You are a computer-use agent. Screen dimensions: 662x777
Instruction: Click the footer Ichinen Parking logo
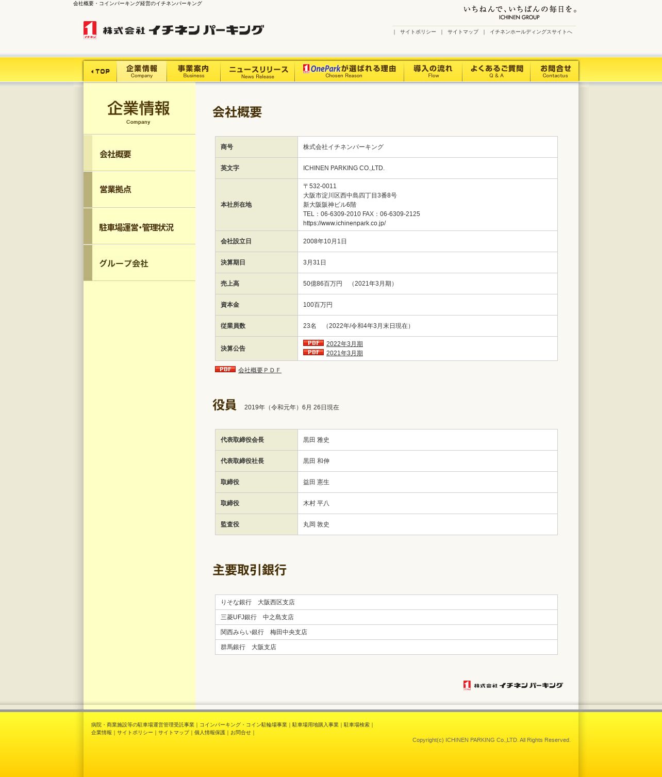click(513, 685)
